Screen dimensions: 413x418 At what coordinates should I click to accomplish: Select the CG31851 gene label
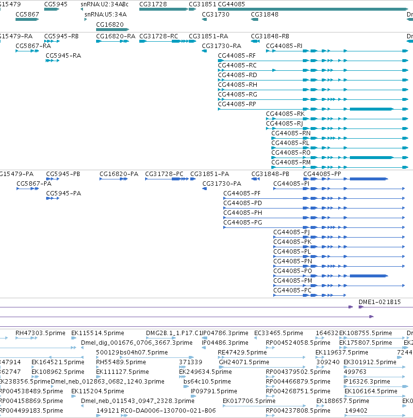click(202, 4)
